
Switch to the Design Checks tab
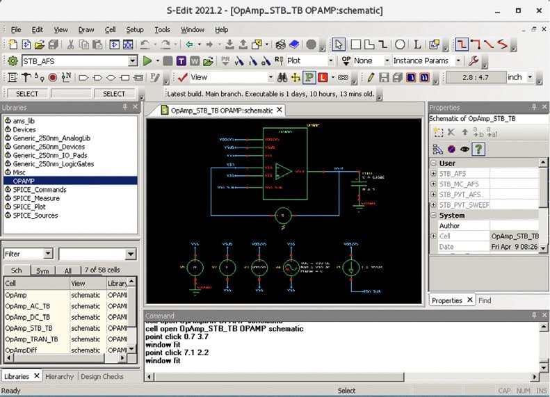tap(102, 376)
